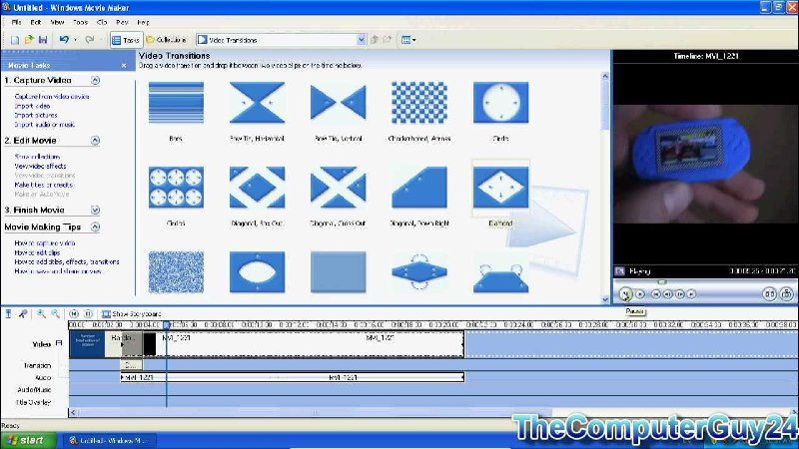Click the Narrate Timeline microphone icon

[23, 314]
